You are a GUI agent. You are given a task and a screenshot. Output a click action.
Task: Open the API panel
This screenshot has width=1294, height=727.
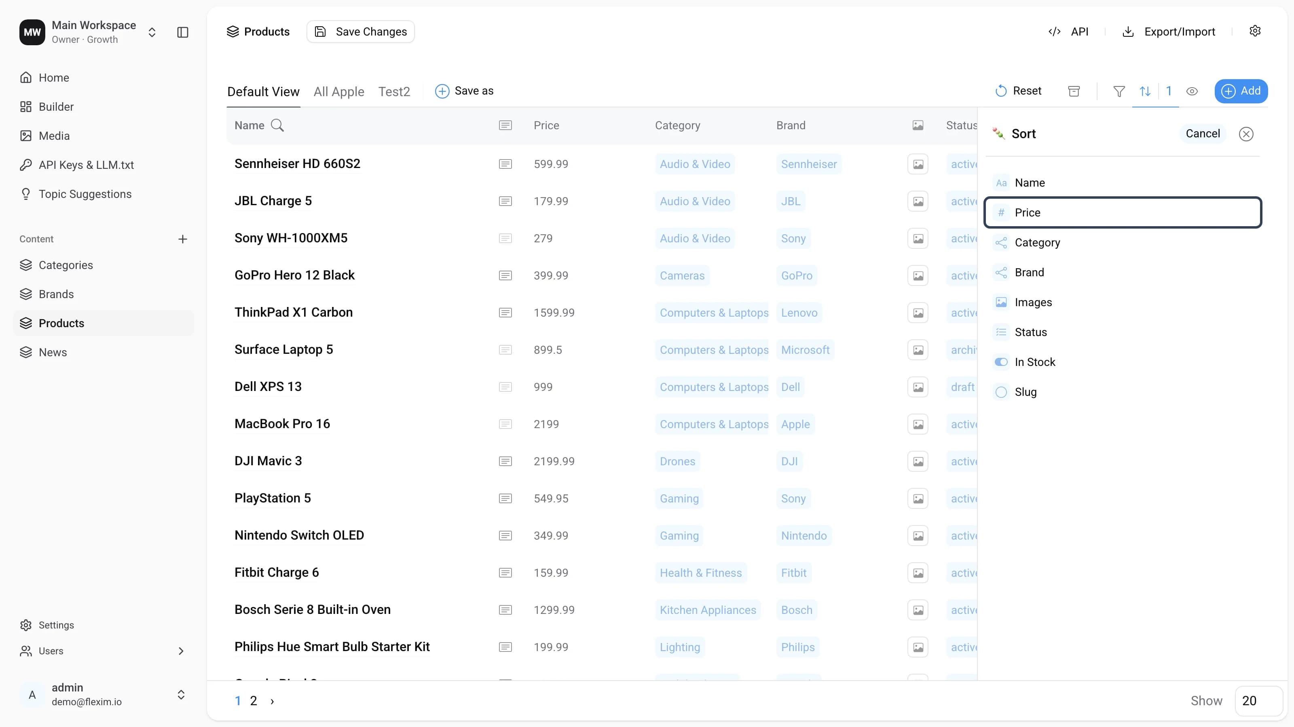1068,32
